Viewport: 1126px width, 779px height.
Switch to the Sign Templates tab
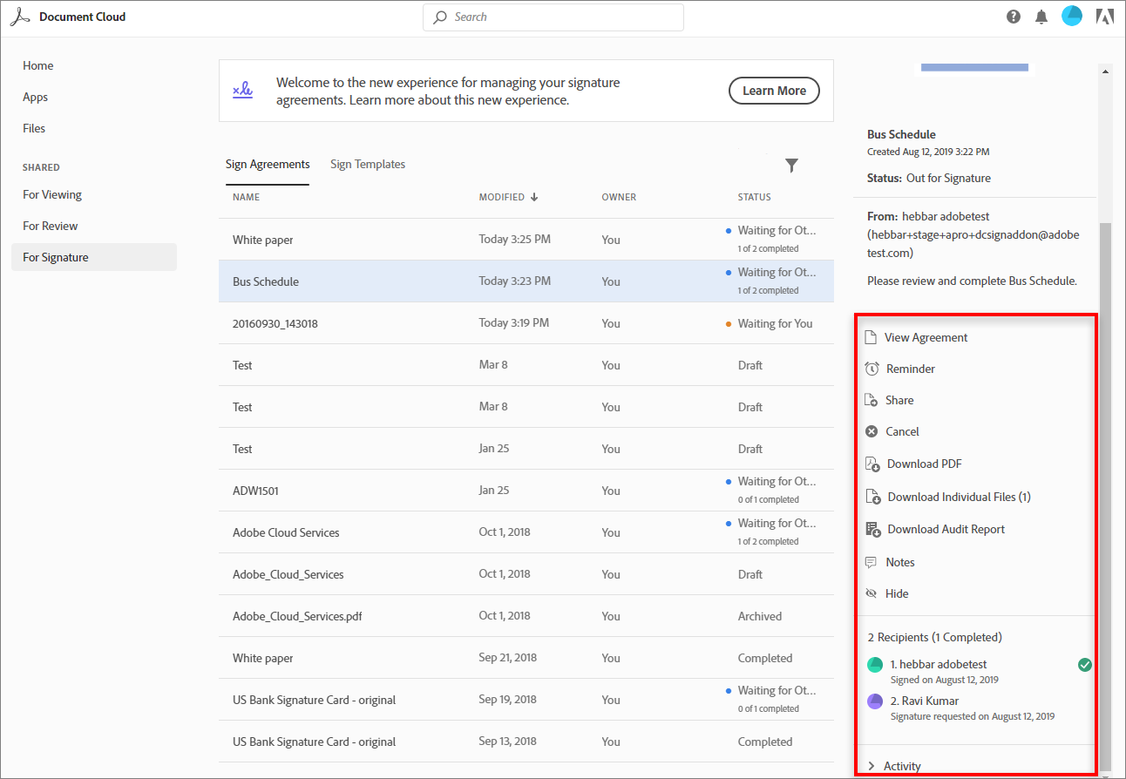368,164
